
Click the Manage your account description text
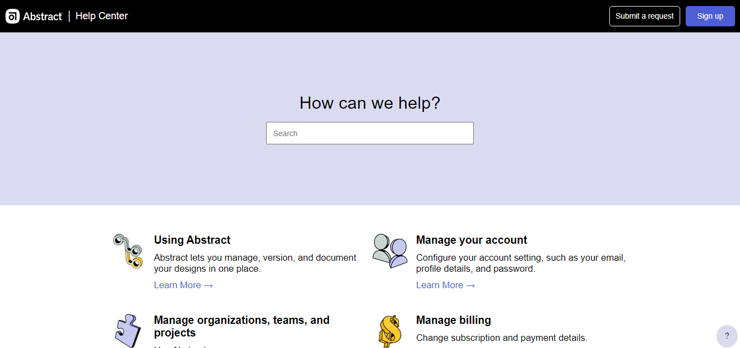[520, 263]
